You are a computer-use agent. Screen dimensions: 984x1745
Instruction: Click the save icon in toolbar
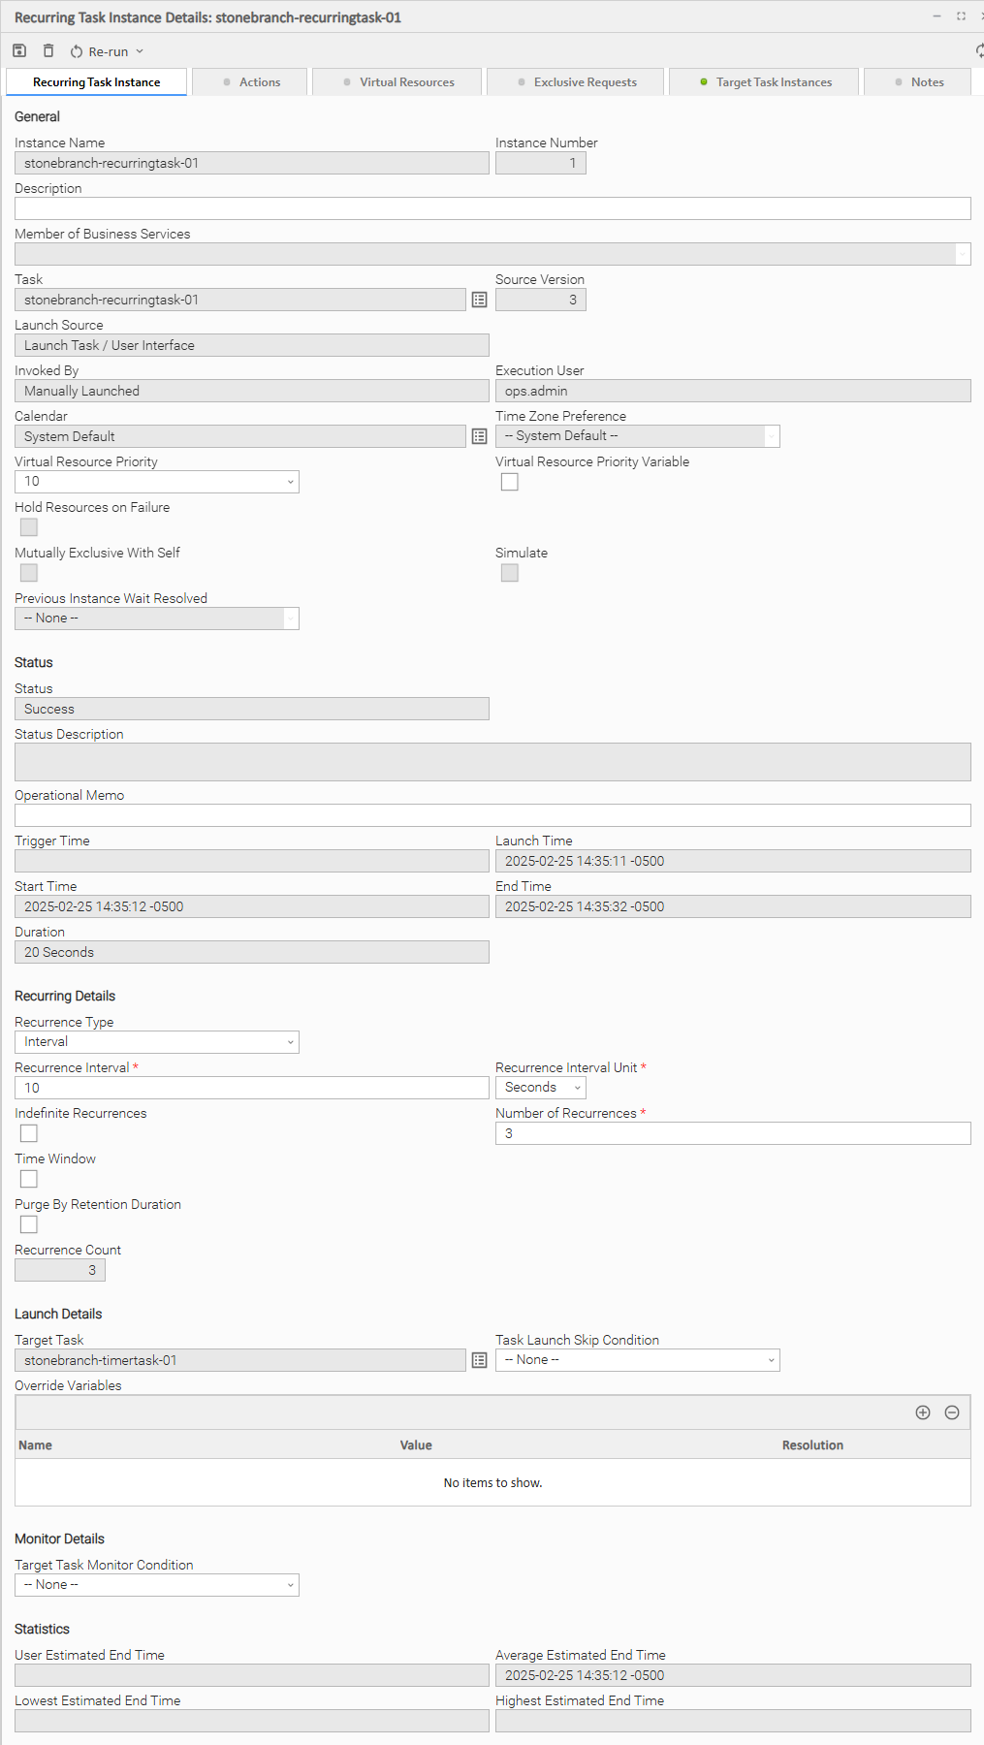click(19, 51)
